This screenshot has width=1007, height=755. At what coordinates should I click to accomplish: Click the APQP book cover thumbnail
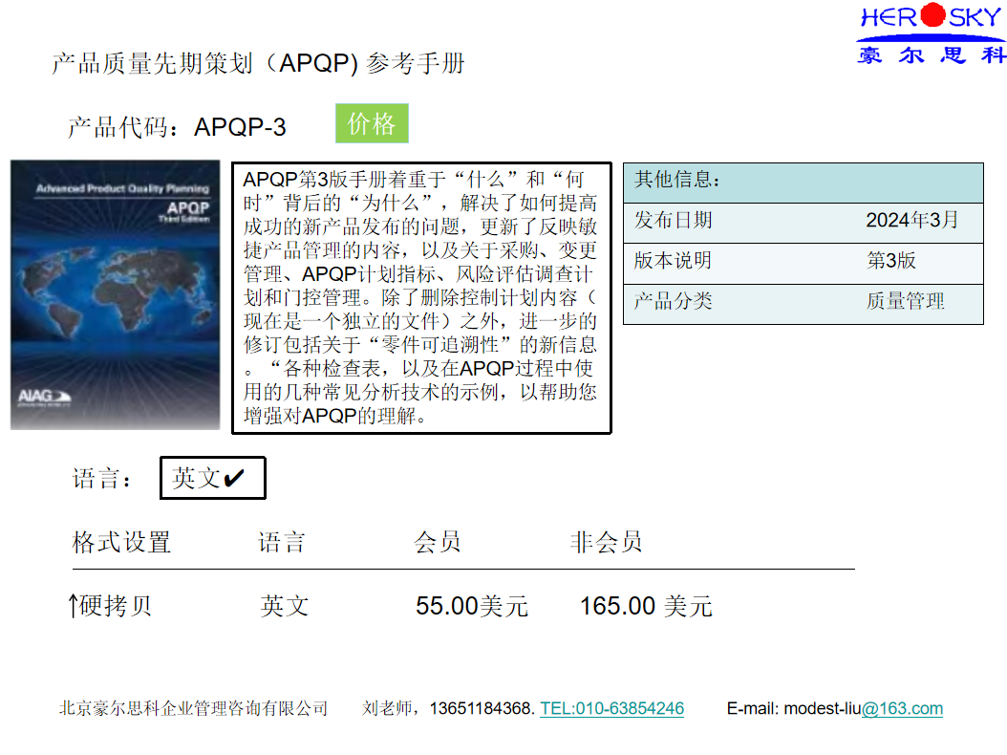[x=116, y=295]
